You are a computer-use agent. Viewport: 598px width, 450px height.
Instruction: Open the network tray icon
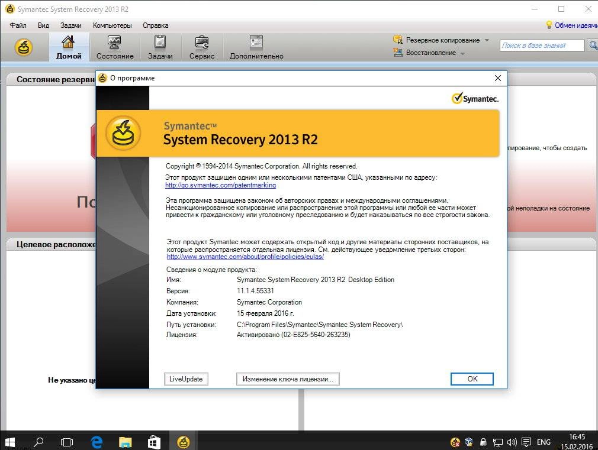click(x=497, y=442)
